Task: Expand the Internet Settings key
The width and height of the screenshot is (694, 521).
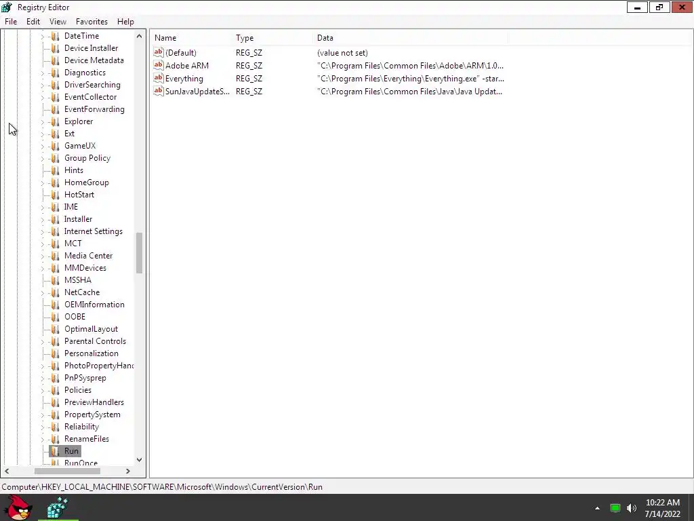Action: (43, 232)
